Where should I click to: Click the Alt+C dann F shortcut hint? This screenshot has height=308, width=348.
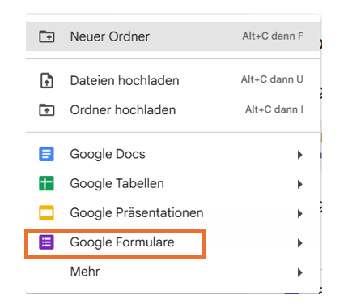tap(273, 36)
